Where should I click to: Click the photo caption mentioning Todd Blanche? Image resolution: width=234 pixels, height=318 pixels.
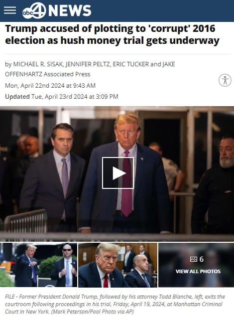(x=115, y=304)
